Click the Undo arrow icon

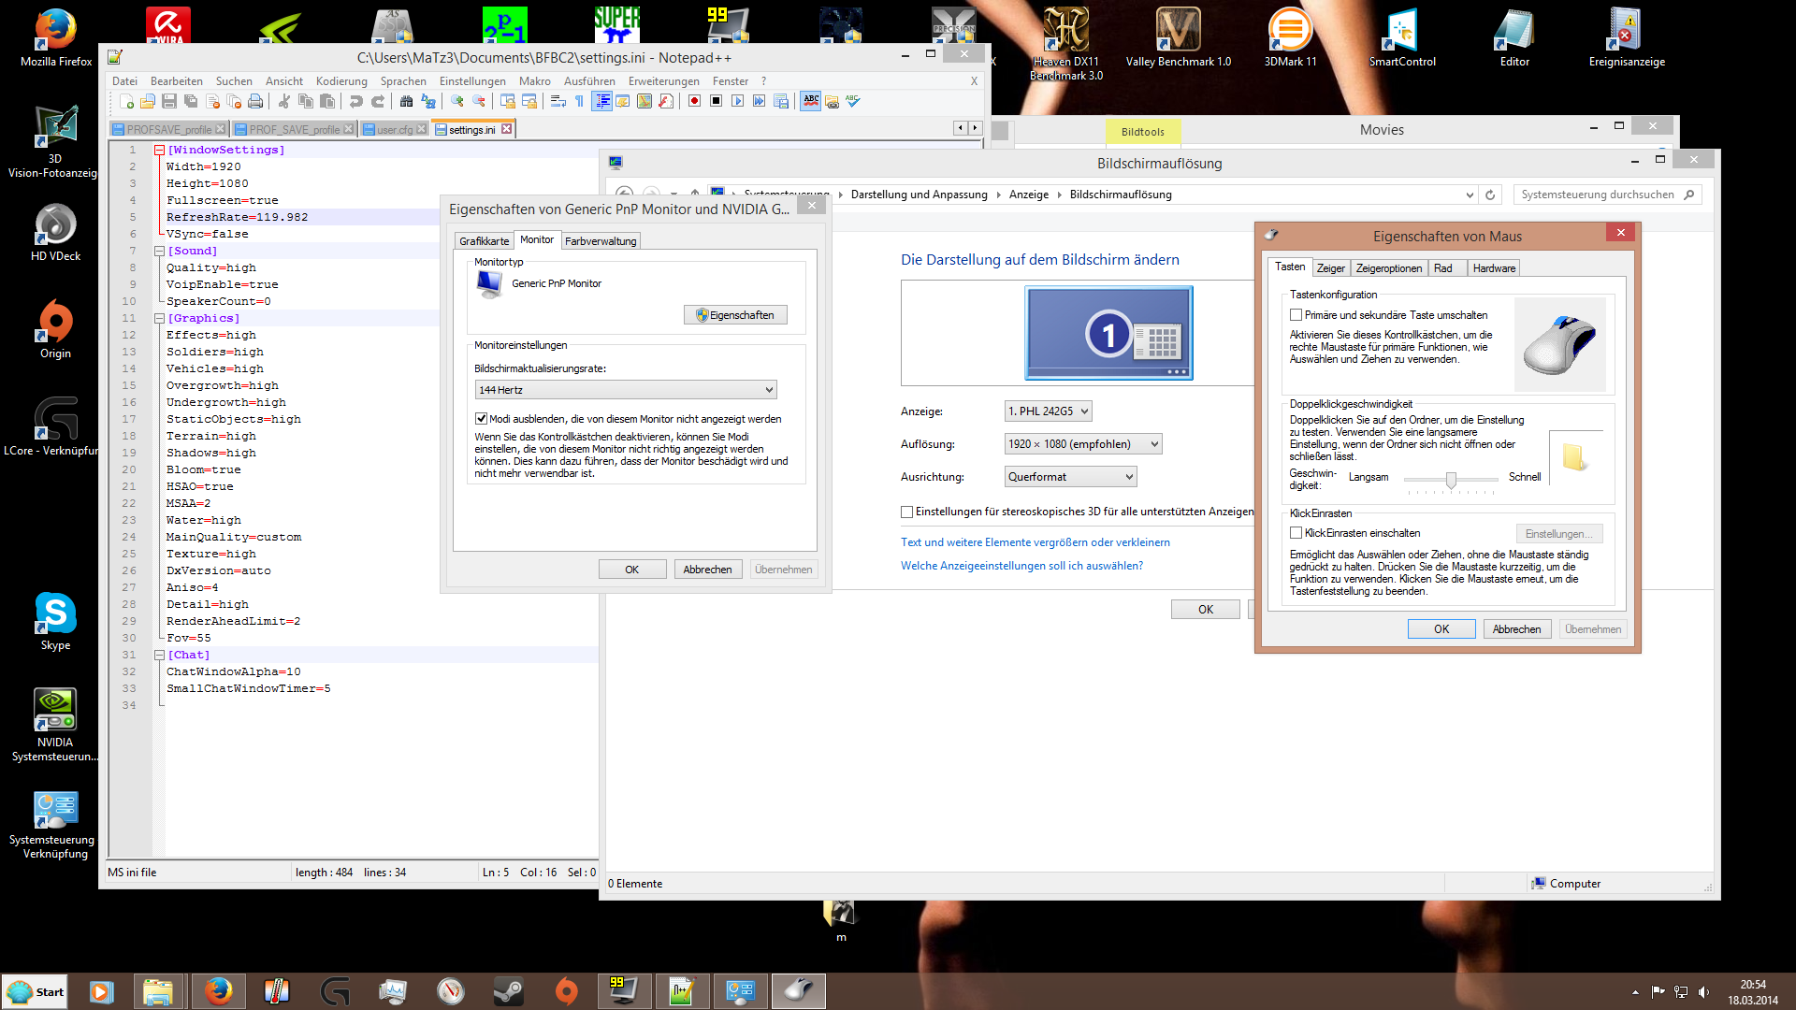click(x=356, y=101)
